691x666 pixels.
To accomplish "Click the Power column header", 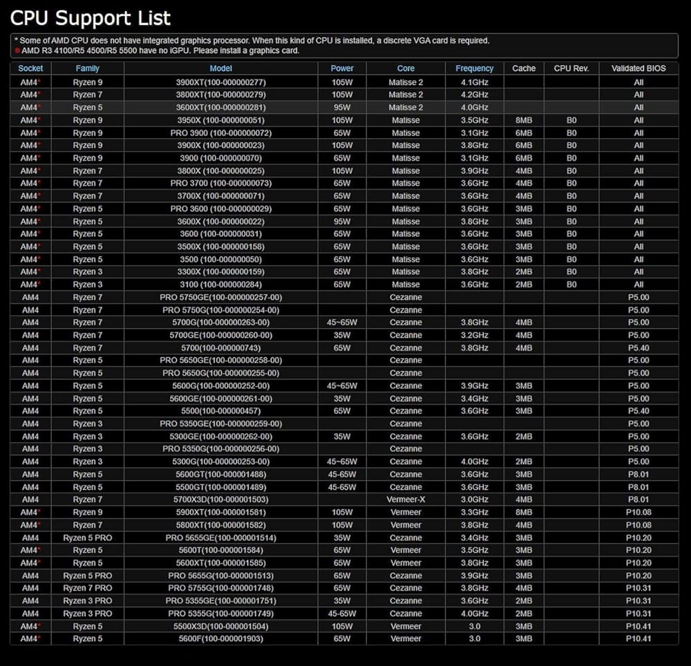I will pos(342,68).
